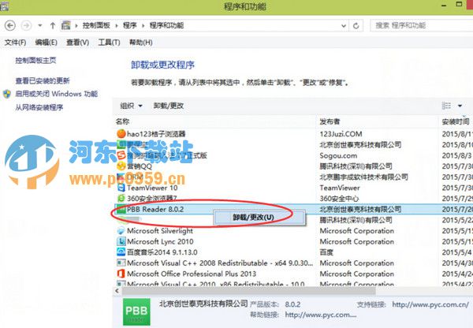Click 程序和功能 breadcrumb segment

point(166,25)
